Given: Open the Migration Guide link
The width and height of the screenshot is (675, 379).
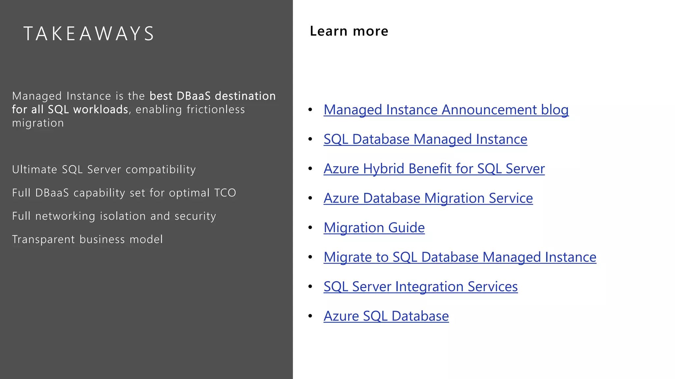Looking at the screenshot, I should click(374, 228).
